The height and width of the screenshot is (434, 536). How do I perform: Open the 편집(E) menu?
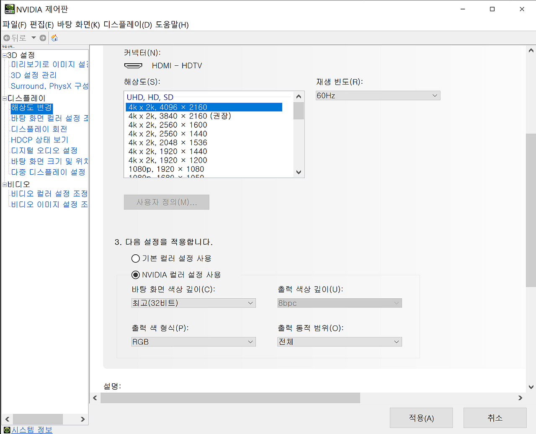point(42,25)
